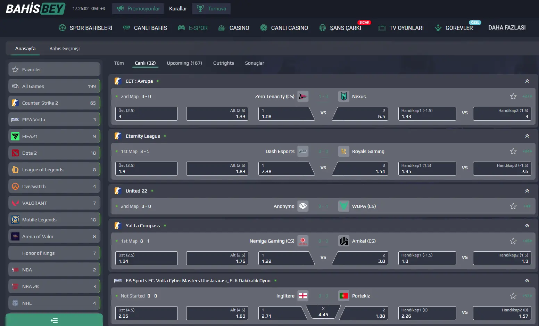
Task: Select the Arena of Valor icon
Action: (15, 236)
